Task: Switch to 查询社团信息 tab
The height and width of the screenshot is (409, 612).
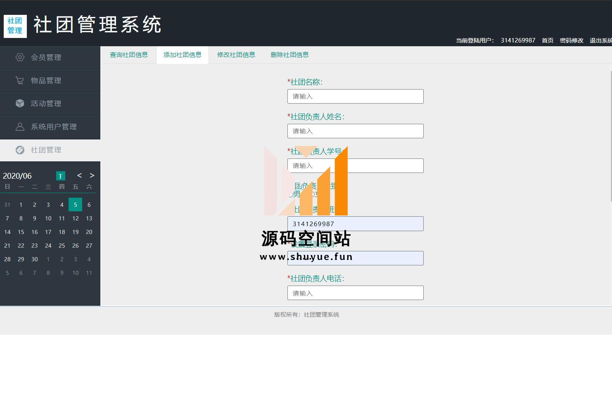Action: 129,55
